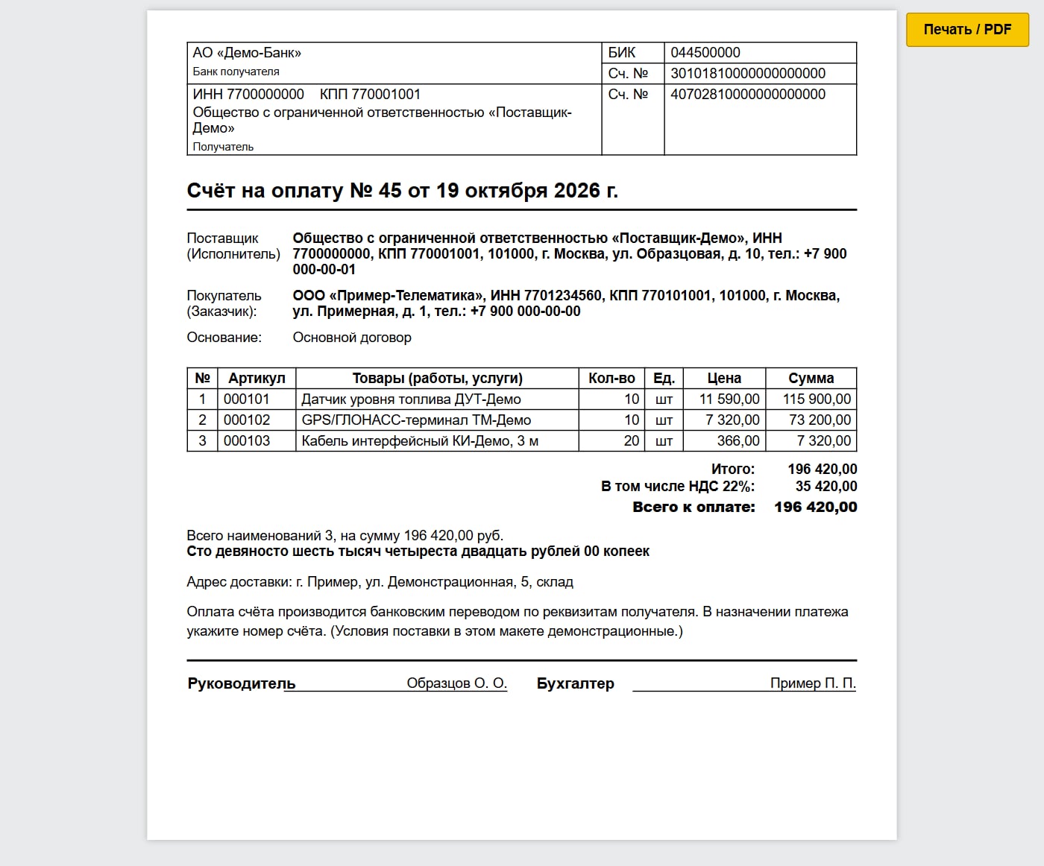Click the Руководитель signature label
Viewport: 1044px width, 866px height.
(x=242, y=684)
